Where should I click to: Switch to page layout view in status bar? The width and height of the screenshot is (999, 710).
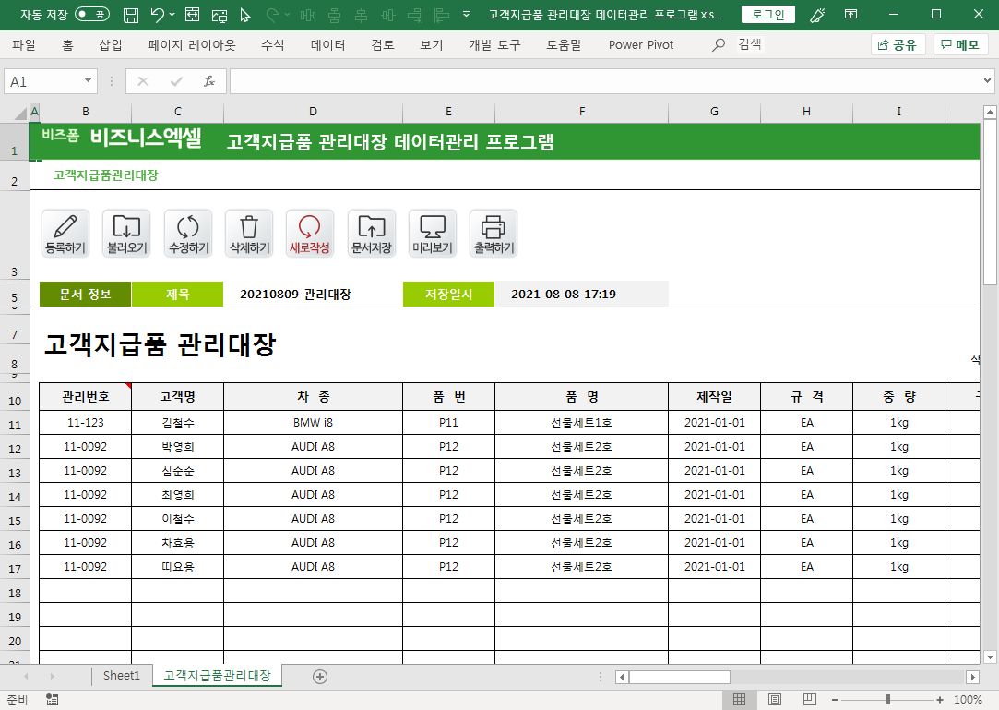pos(775,700)
